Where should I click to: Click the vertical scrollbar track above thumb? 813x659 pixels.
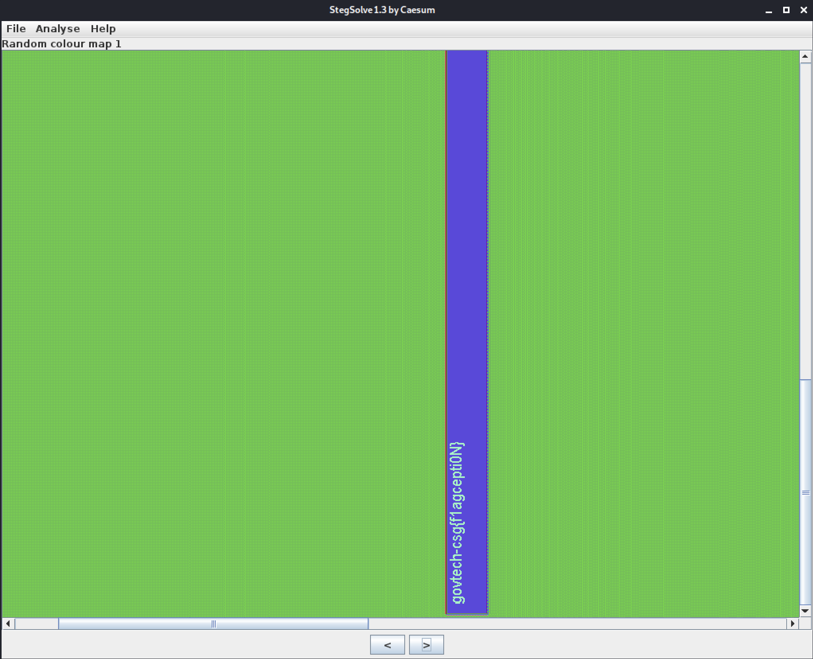tap(805, 221)
